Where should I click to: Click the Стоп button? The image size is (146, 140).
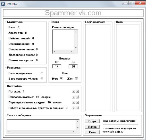(x=92, y=132)
